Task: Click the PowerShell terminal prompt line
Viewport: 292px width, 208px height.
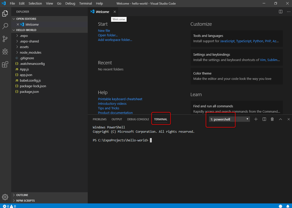Action: tap(122, 140)
